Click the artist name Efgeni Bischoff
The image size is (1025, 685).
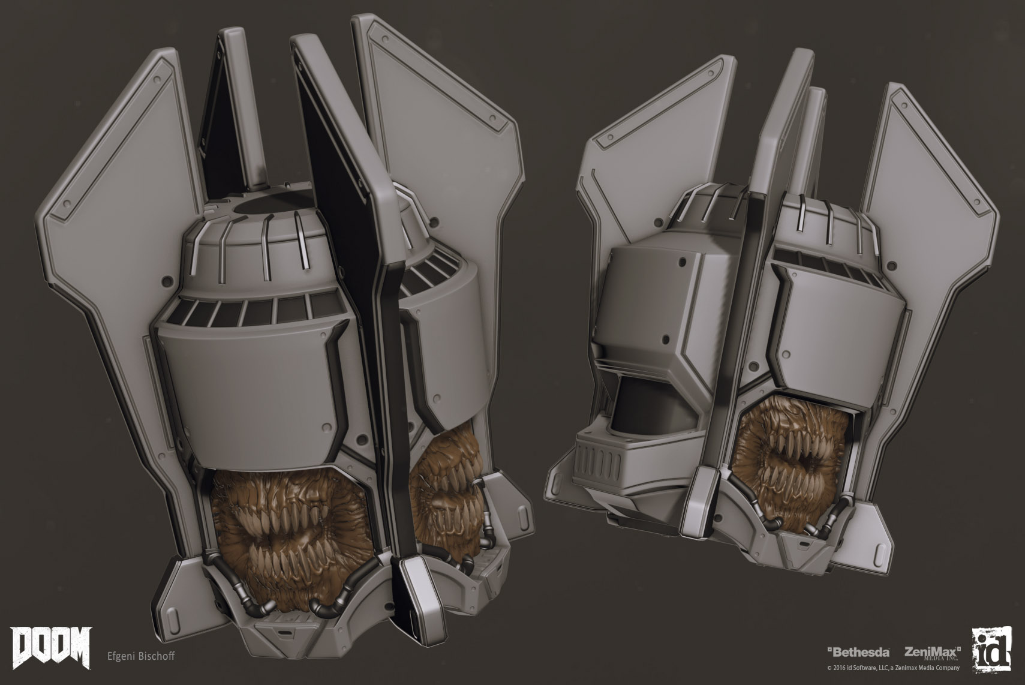[x=140, y=657]
